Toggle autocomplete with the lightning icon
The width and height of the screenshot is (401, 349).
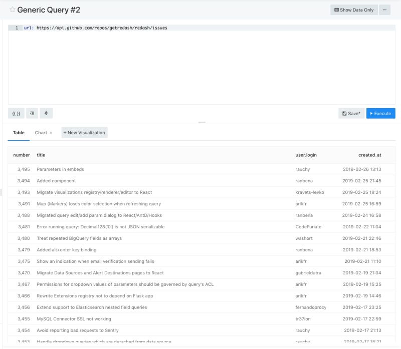tap(46, 113)
